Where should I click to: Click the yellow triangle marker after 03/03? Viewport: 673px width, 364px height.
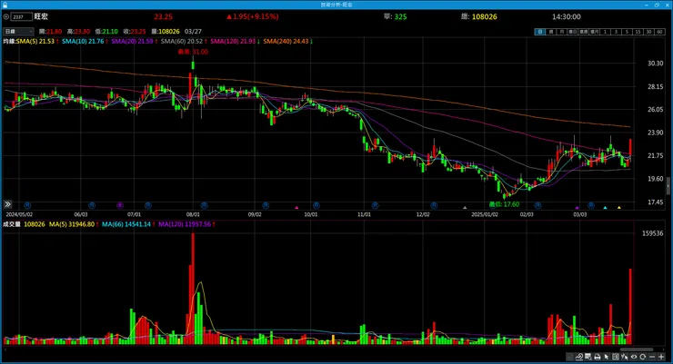tap(619, 208)
